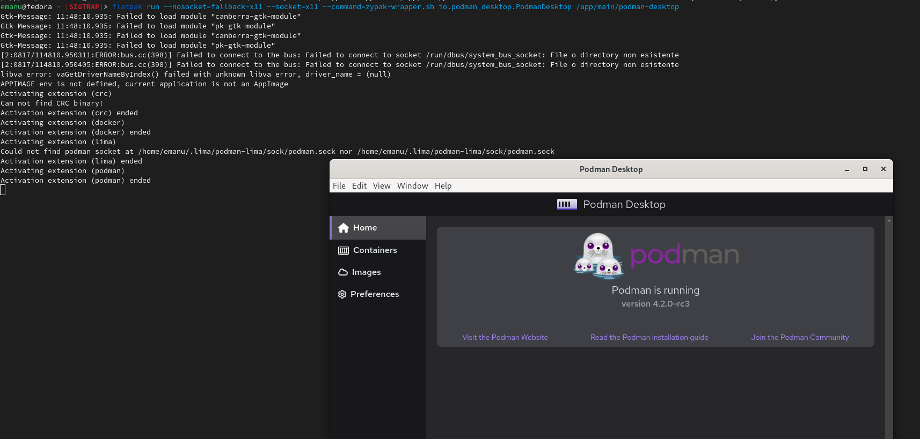The width and height of the screenshot is (920, 439).
Task: Click 'Activation extension (podman) ended' terminal line
Action: pyautogui.click(x=76, y=181)
